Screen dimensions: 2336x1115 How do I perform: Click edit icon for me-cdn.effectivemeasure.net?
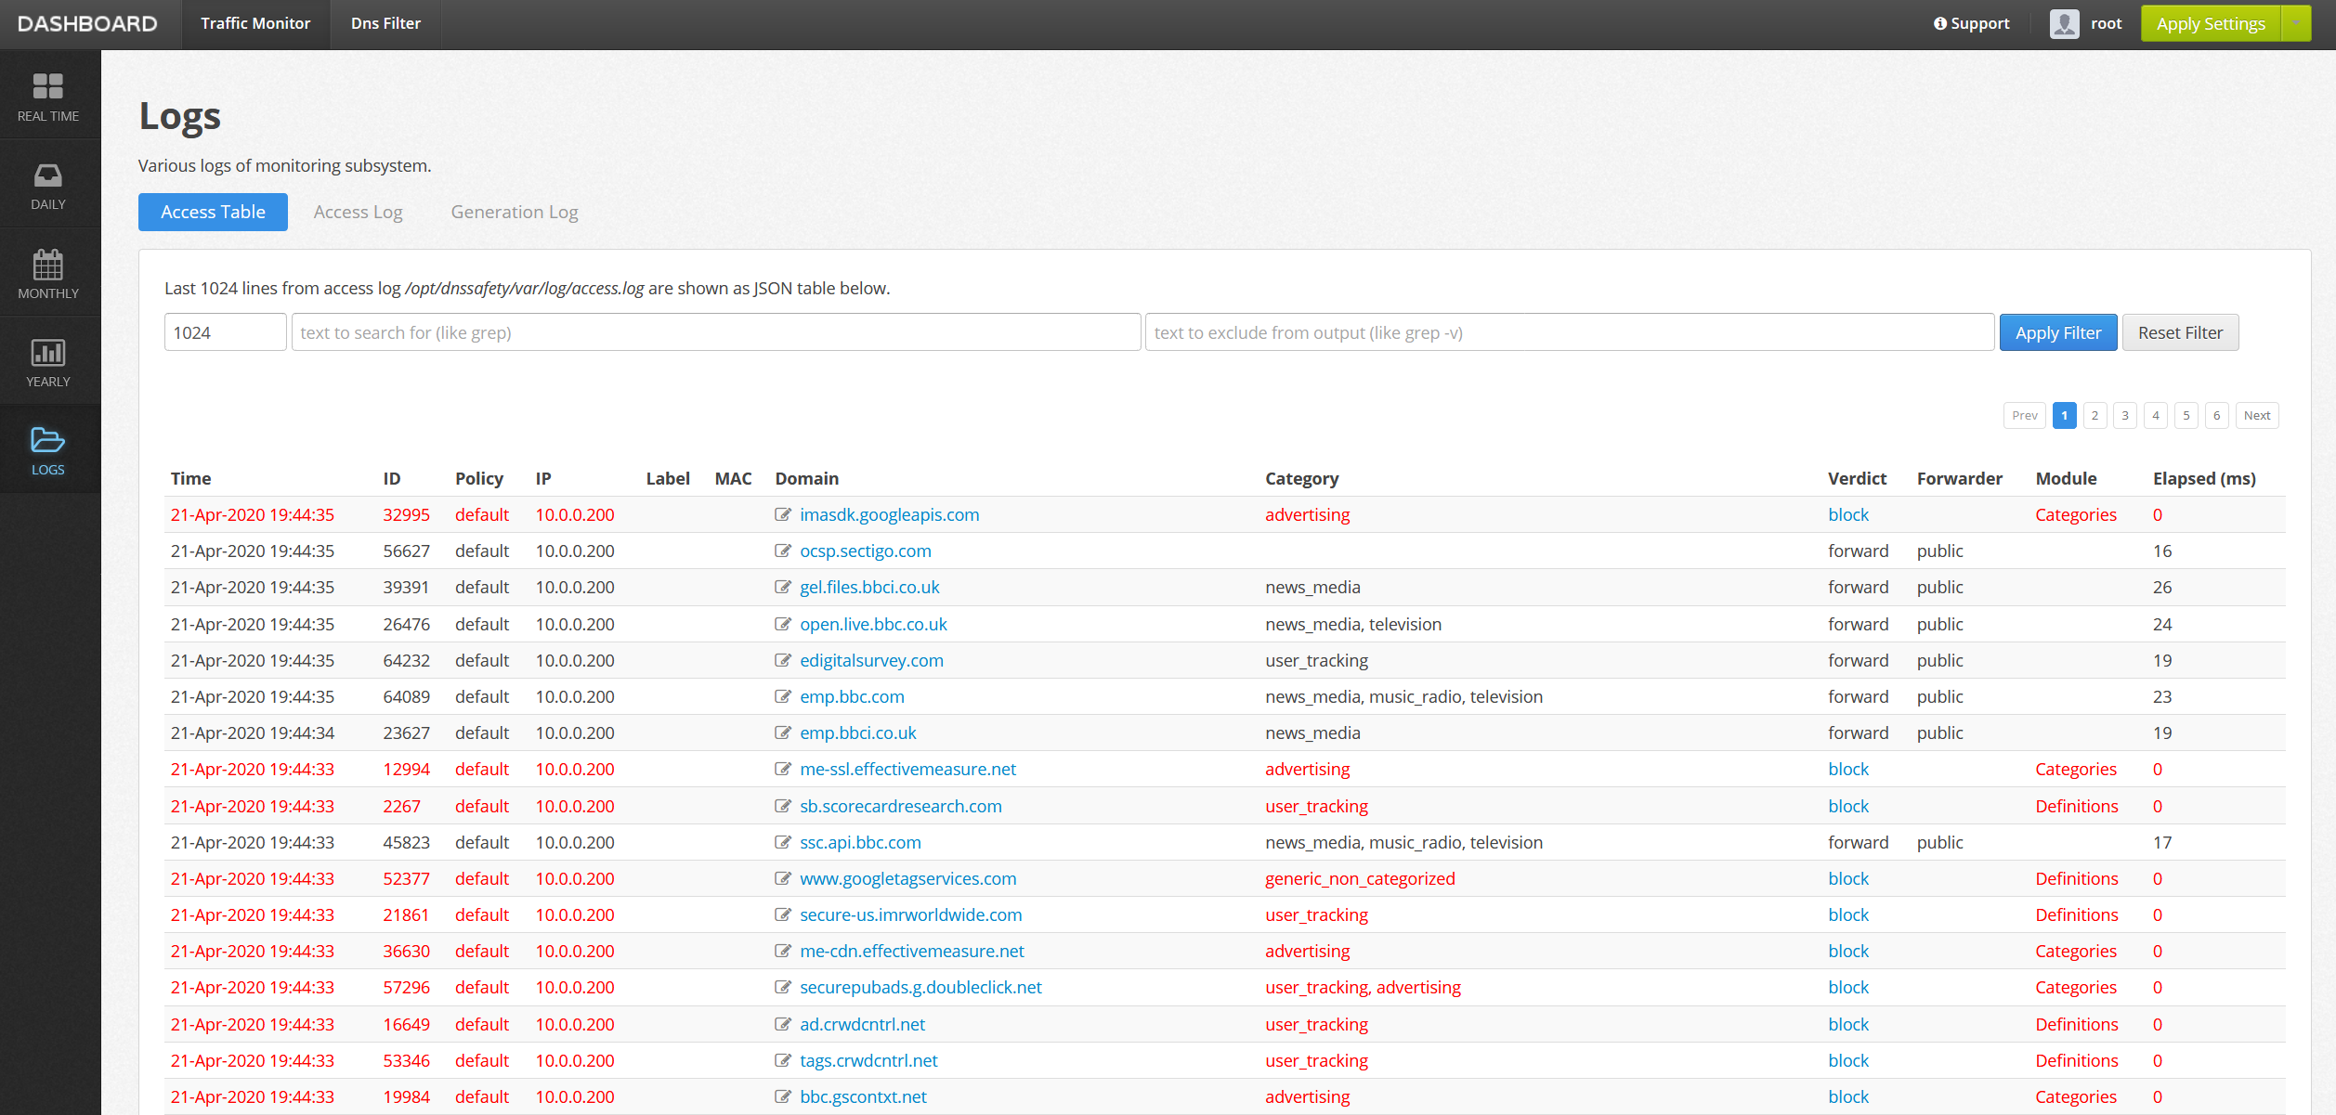(x=783, y=951)
